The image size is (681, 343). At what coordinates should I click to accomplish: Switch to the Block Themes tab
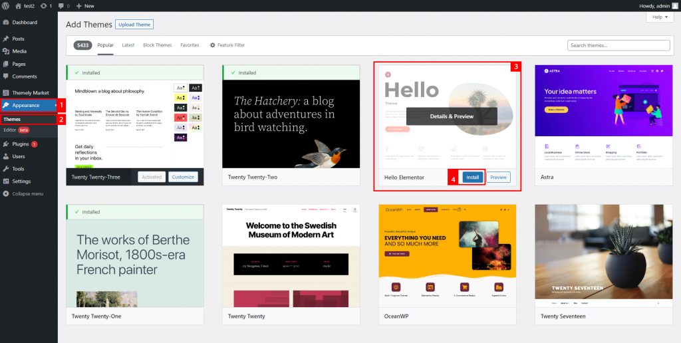click(x=158, y=45)
